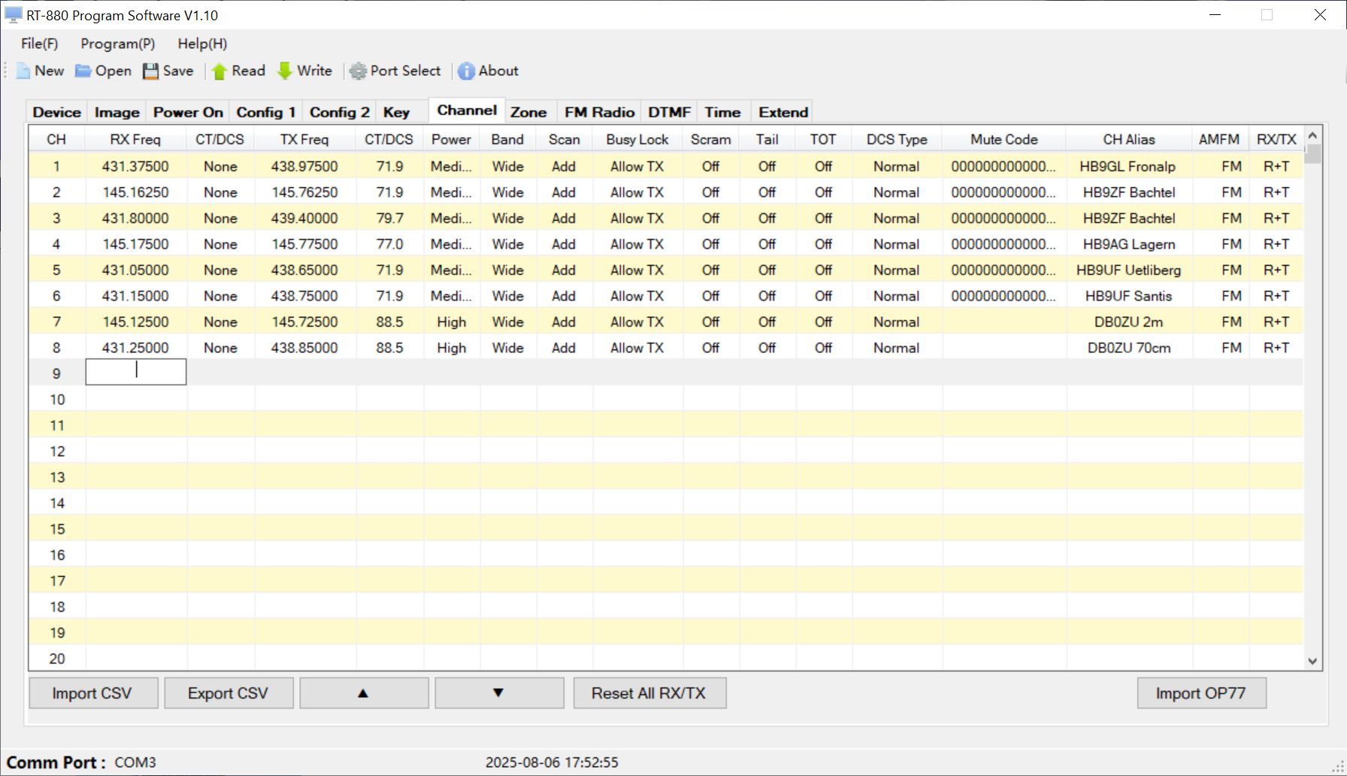1347x776 pixels.
Task: Click the New file toolbar icon
Action: coord(23,71)
